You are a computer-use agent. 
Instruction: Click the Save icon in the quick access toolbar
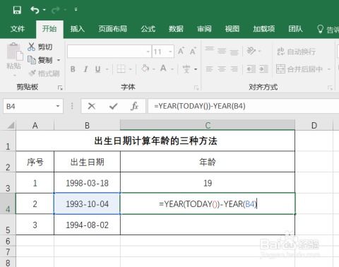[x=17, y=10]
